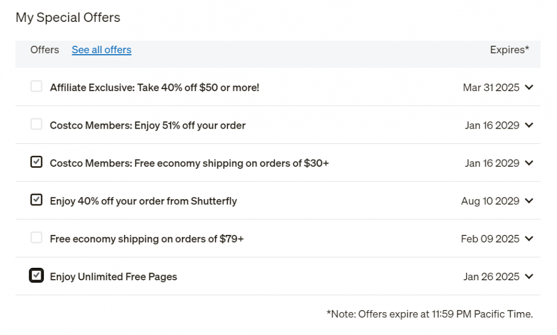This screenshot has width=557, height=335.
Task: Tick the Free economy shipping $79+ checkbox
Action: pyautogui.click(x=36, y=238)
